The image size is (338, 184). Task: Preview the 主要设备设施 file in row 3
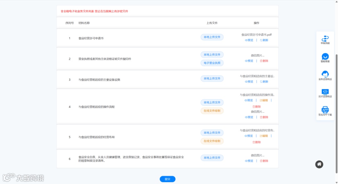point(249,82)
